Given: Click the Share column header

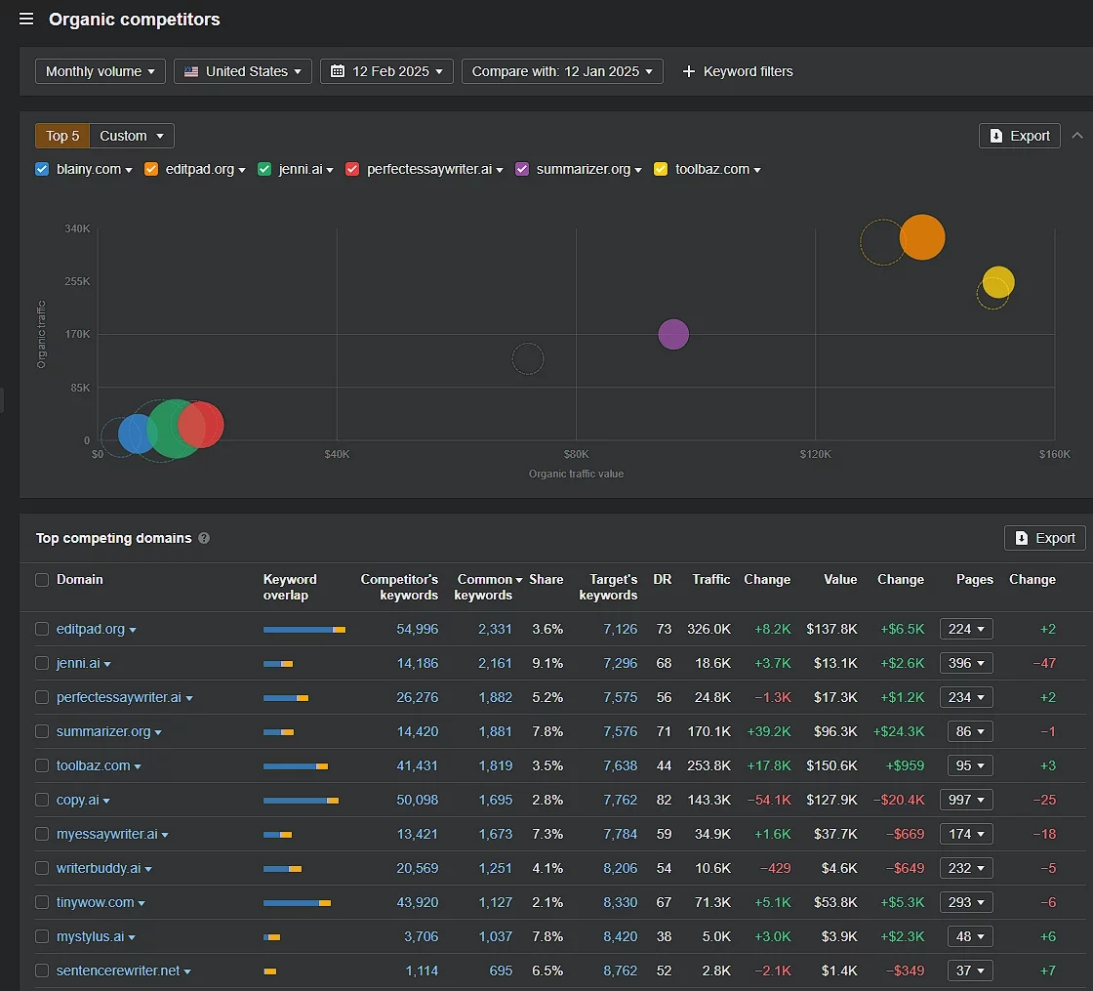Looking at the screenshot, I should tap(546, 580).
